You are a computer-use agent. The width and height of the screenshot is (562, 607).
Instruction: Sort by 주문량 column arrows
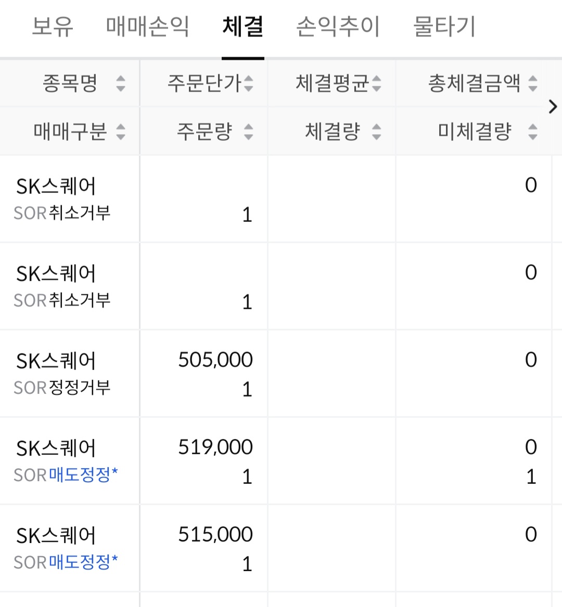click(248, 131)
